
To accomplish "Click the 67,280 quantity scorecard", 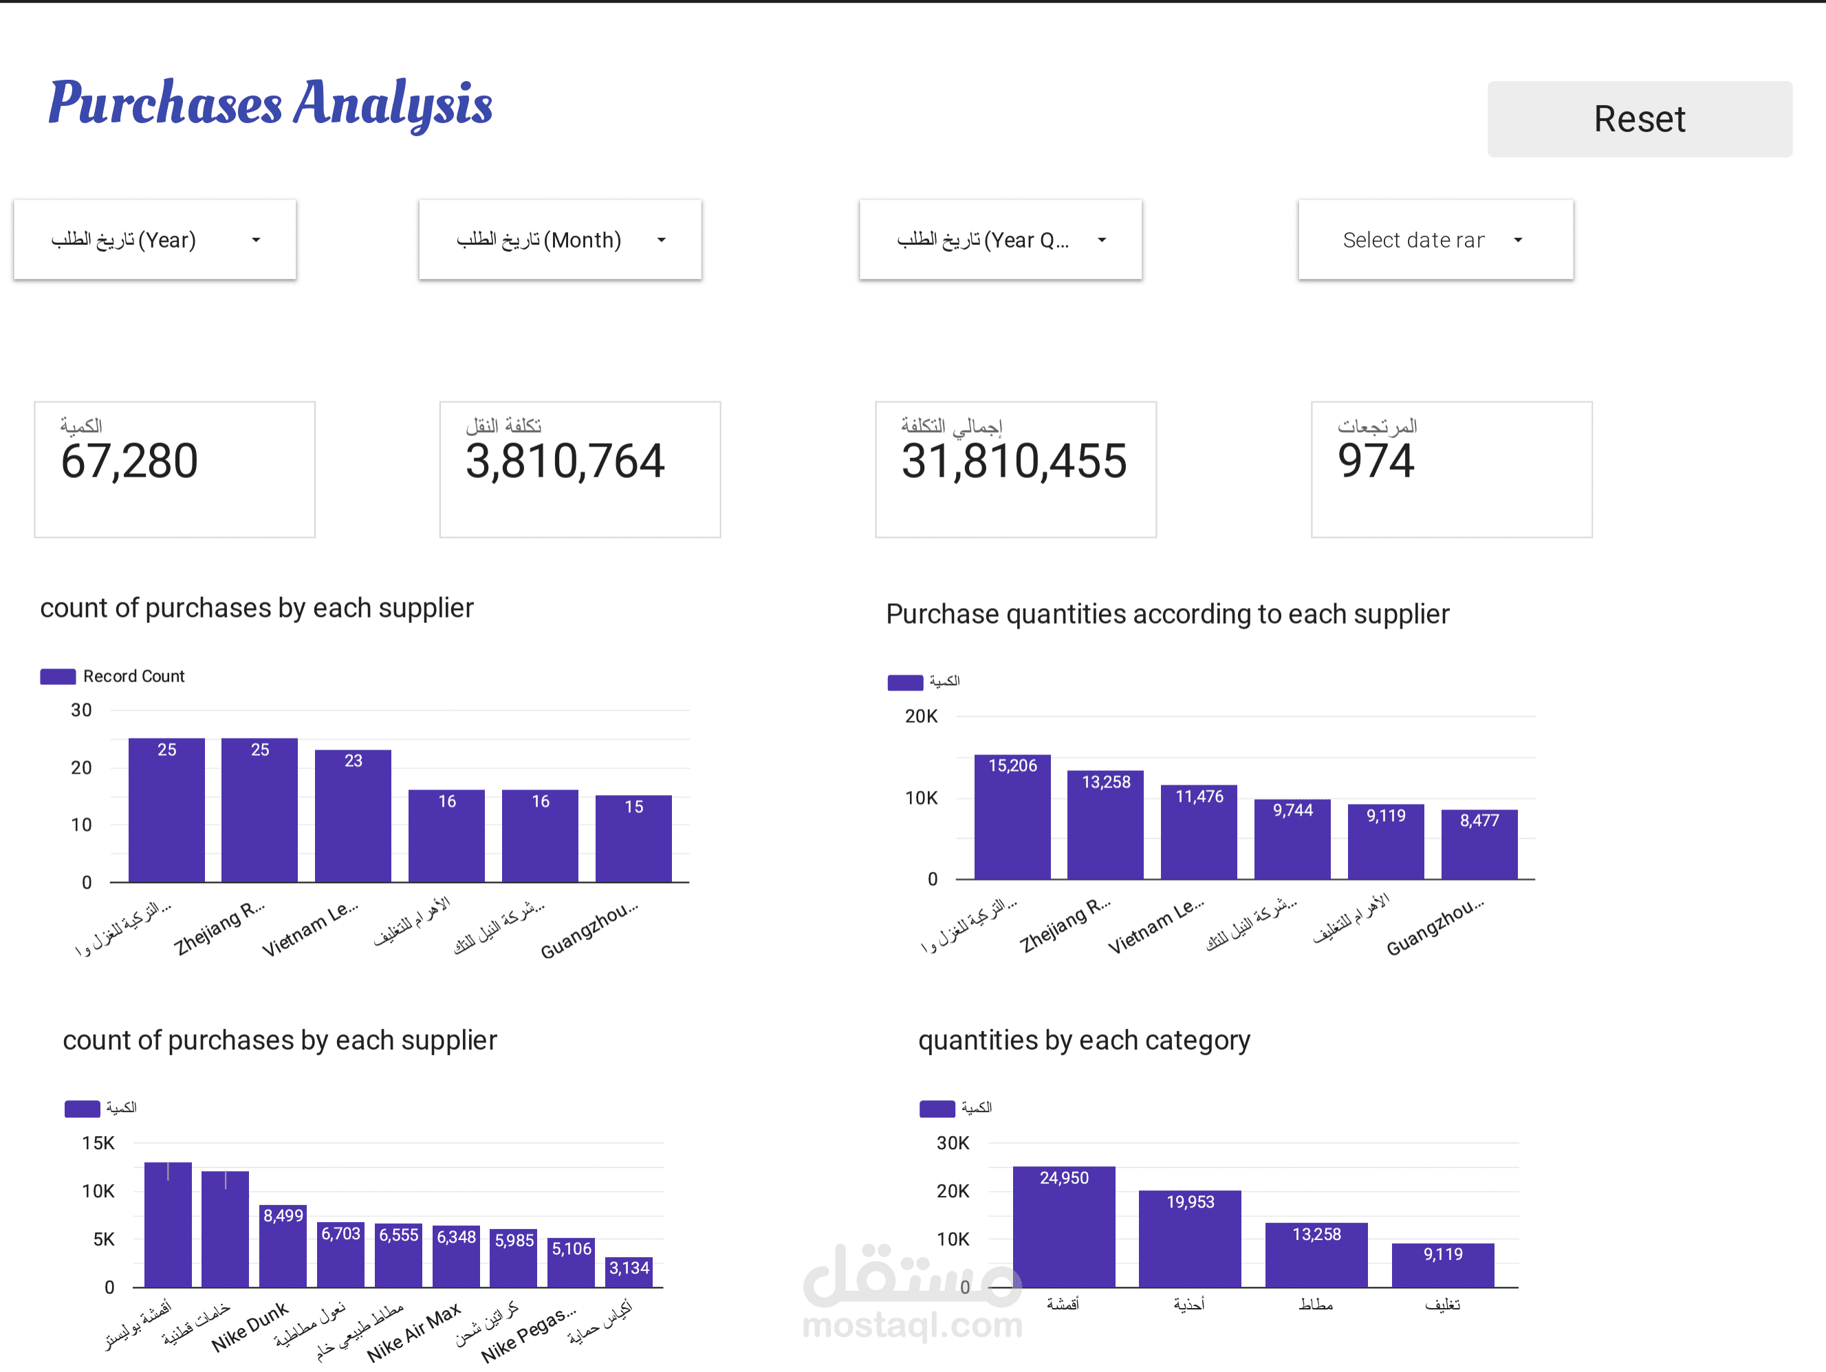I will (x=175, y=469).
